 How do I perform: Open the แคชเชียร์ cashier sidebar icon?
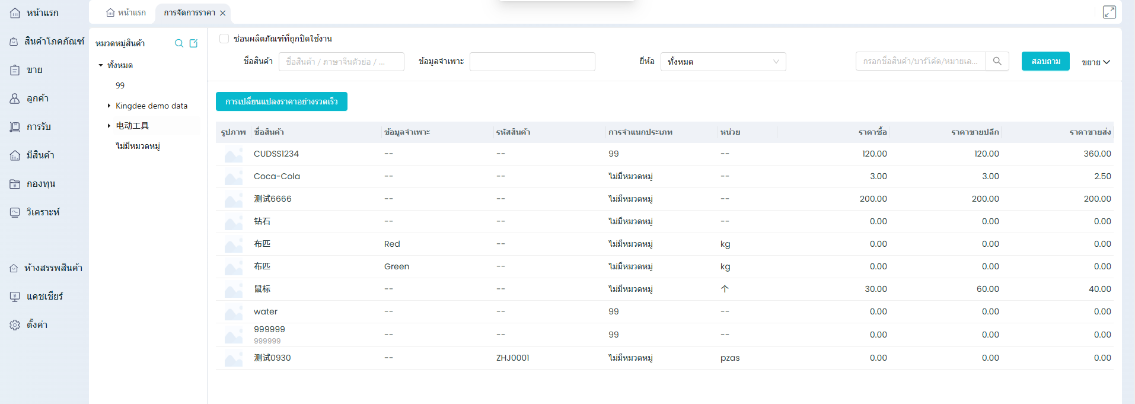coord(15,297)
